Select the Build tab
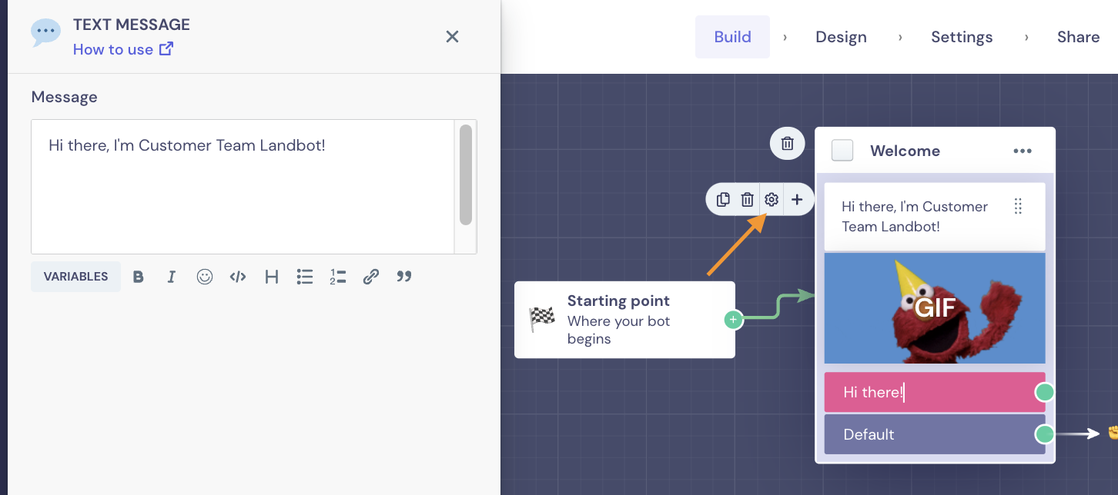 (x=732, y=37)
